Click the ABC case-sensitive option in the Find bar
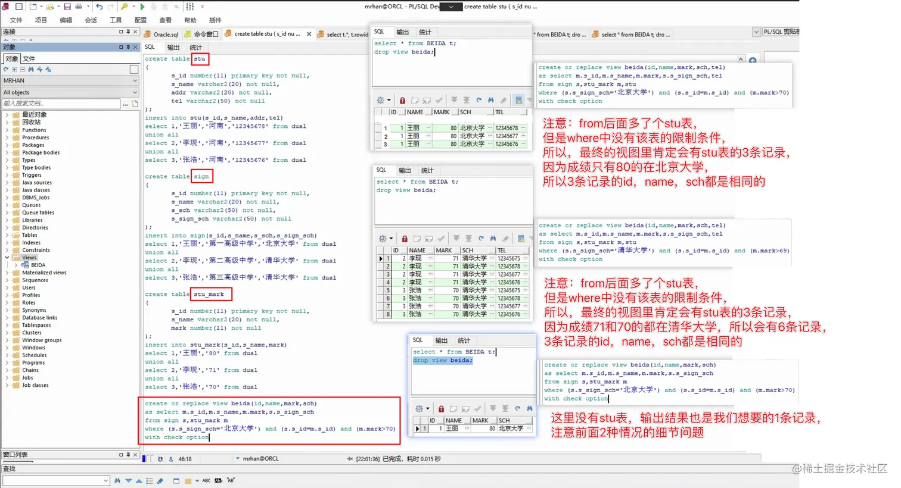Screen dimensions: 901x488 coord(206,480)
